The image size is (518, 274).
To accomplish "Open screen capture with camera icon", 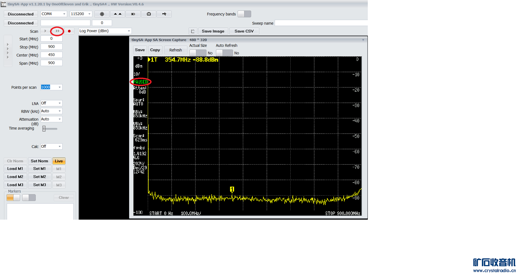I will click(149, 14).
